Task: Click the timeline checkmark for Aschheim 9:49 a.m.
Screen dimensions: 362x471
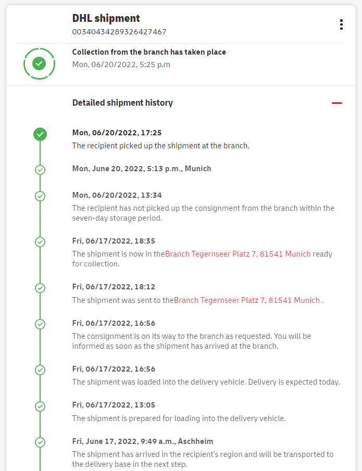Action: point(40,442)
